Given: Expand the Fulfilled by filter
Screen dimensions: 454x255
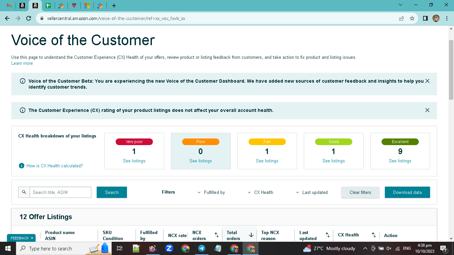Looking at the screenshot, I should tap(211, 192).
